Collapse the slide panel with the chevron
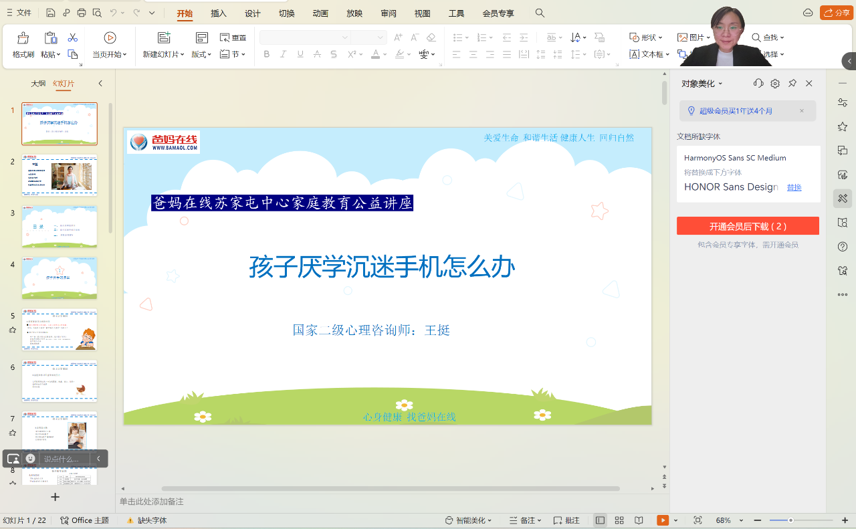 [x=100, y=83]
